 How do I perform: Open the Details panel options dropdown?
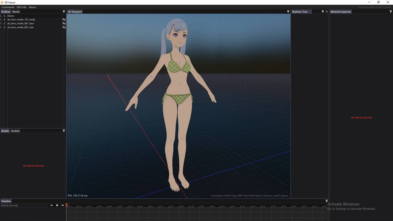click(64, 131)
